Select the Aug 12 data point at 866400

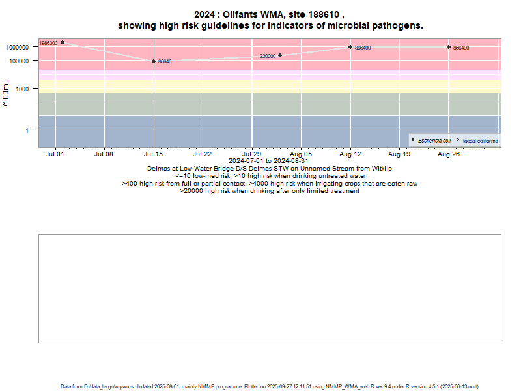click(x=350, y=47)
